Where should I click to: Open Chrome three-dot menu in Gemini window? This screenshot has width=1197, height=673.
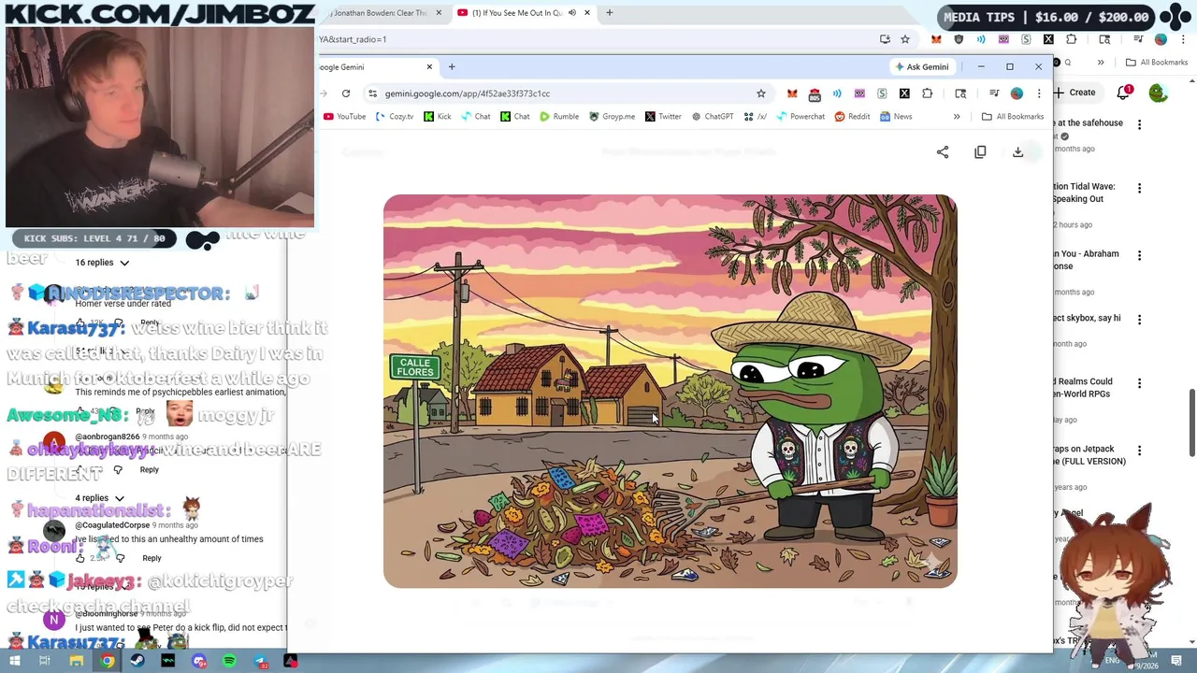1039,93
